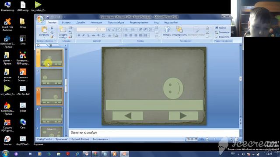Clear formatting with the eraser icon

(119, 30)
